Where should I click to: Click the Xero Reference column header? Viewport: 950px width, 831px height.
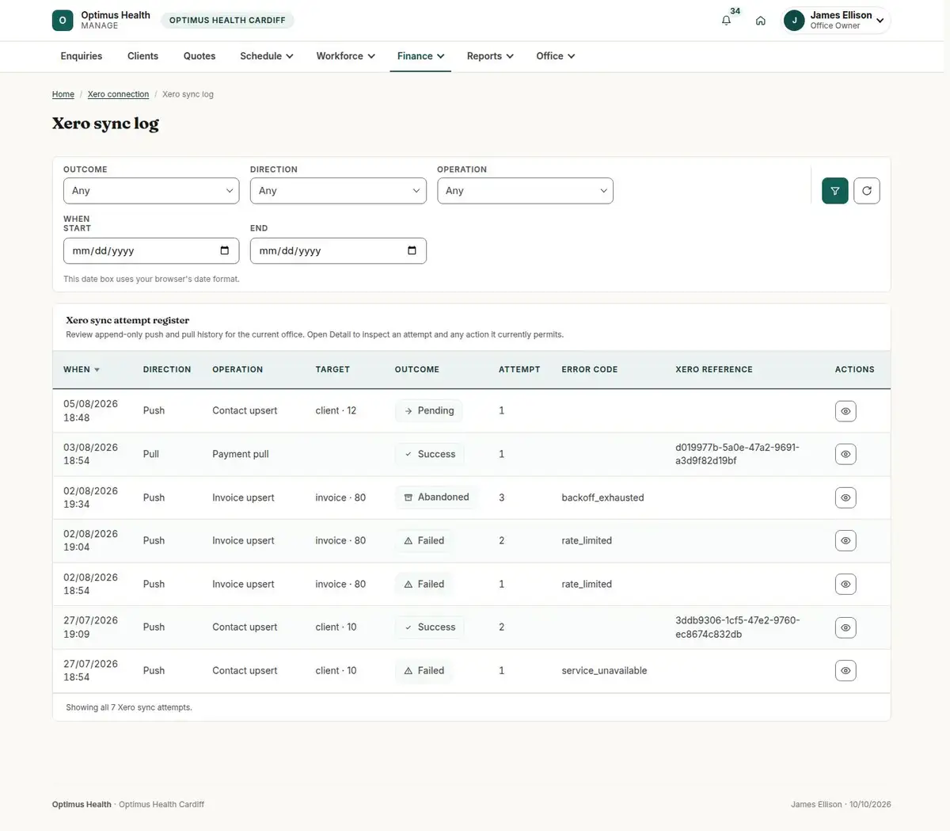[x=714, y=369]
